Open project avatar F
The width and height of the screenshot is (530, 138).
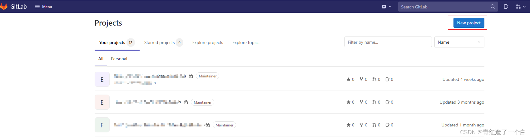tap(102, 125)
